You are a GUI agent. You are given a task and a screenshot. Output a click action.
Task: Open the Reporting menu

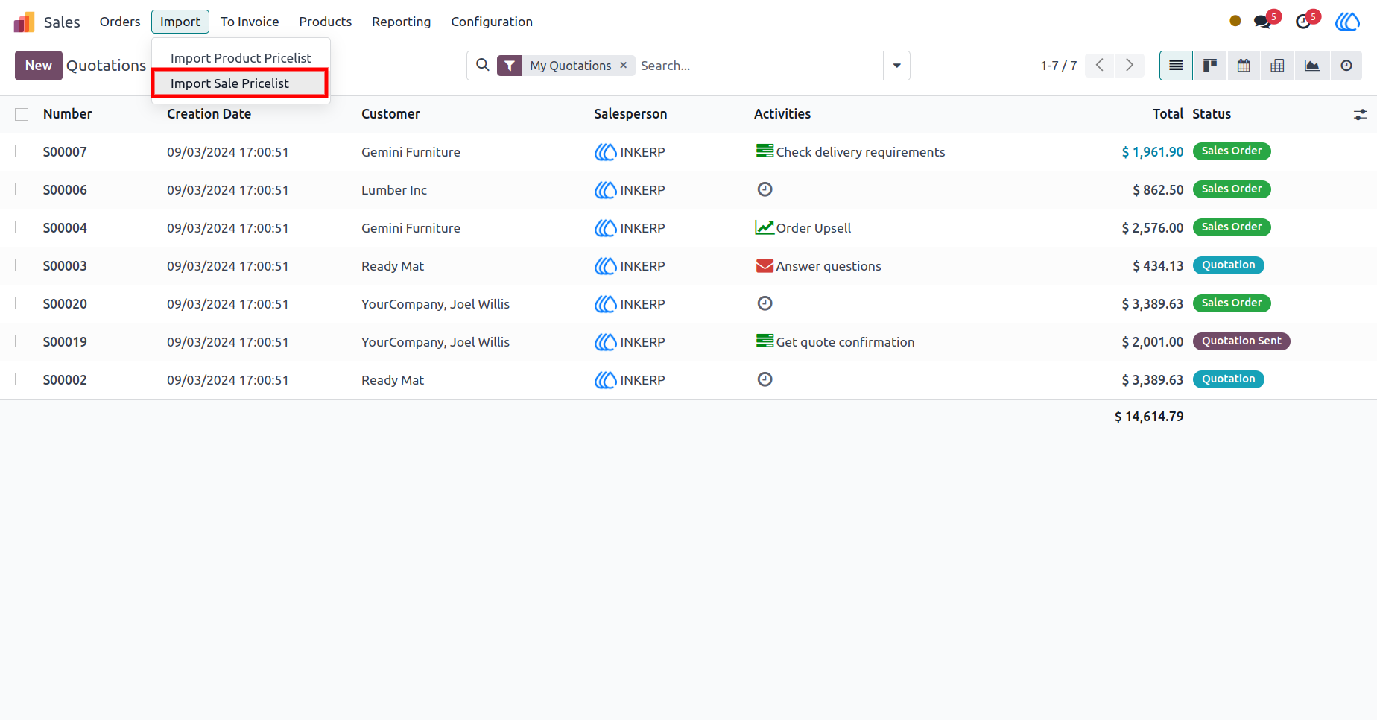[x=401, y=22]
